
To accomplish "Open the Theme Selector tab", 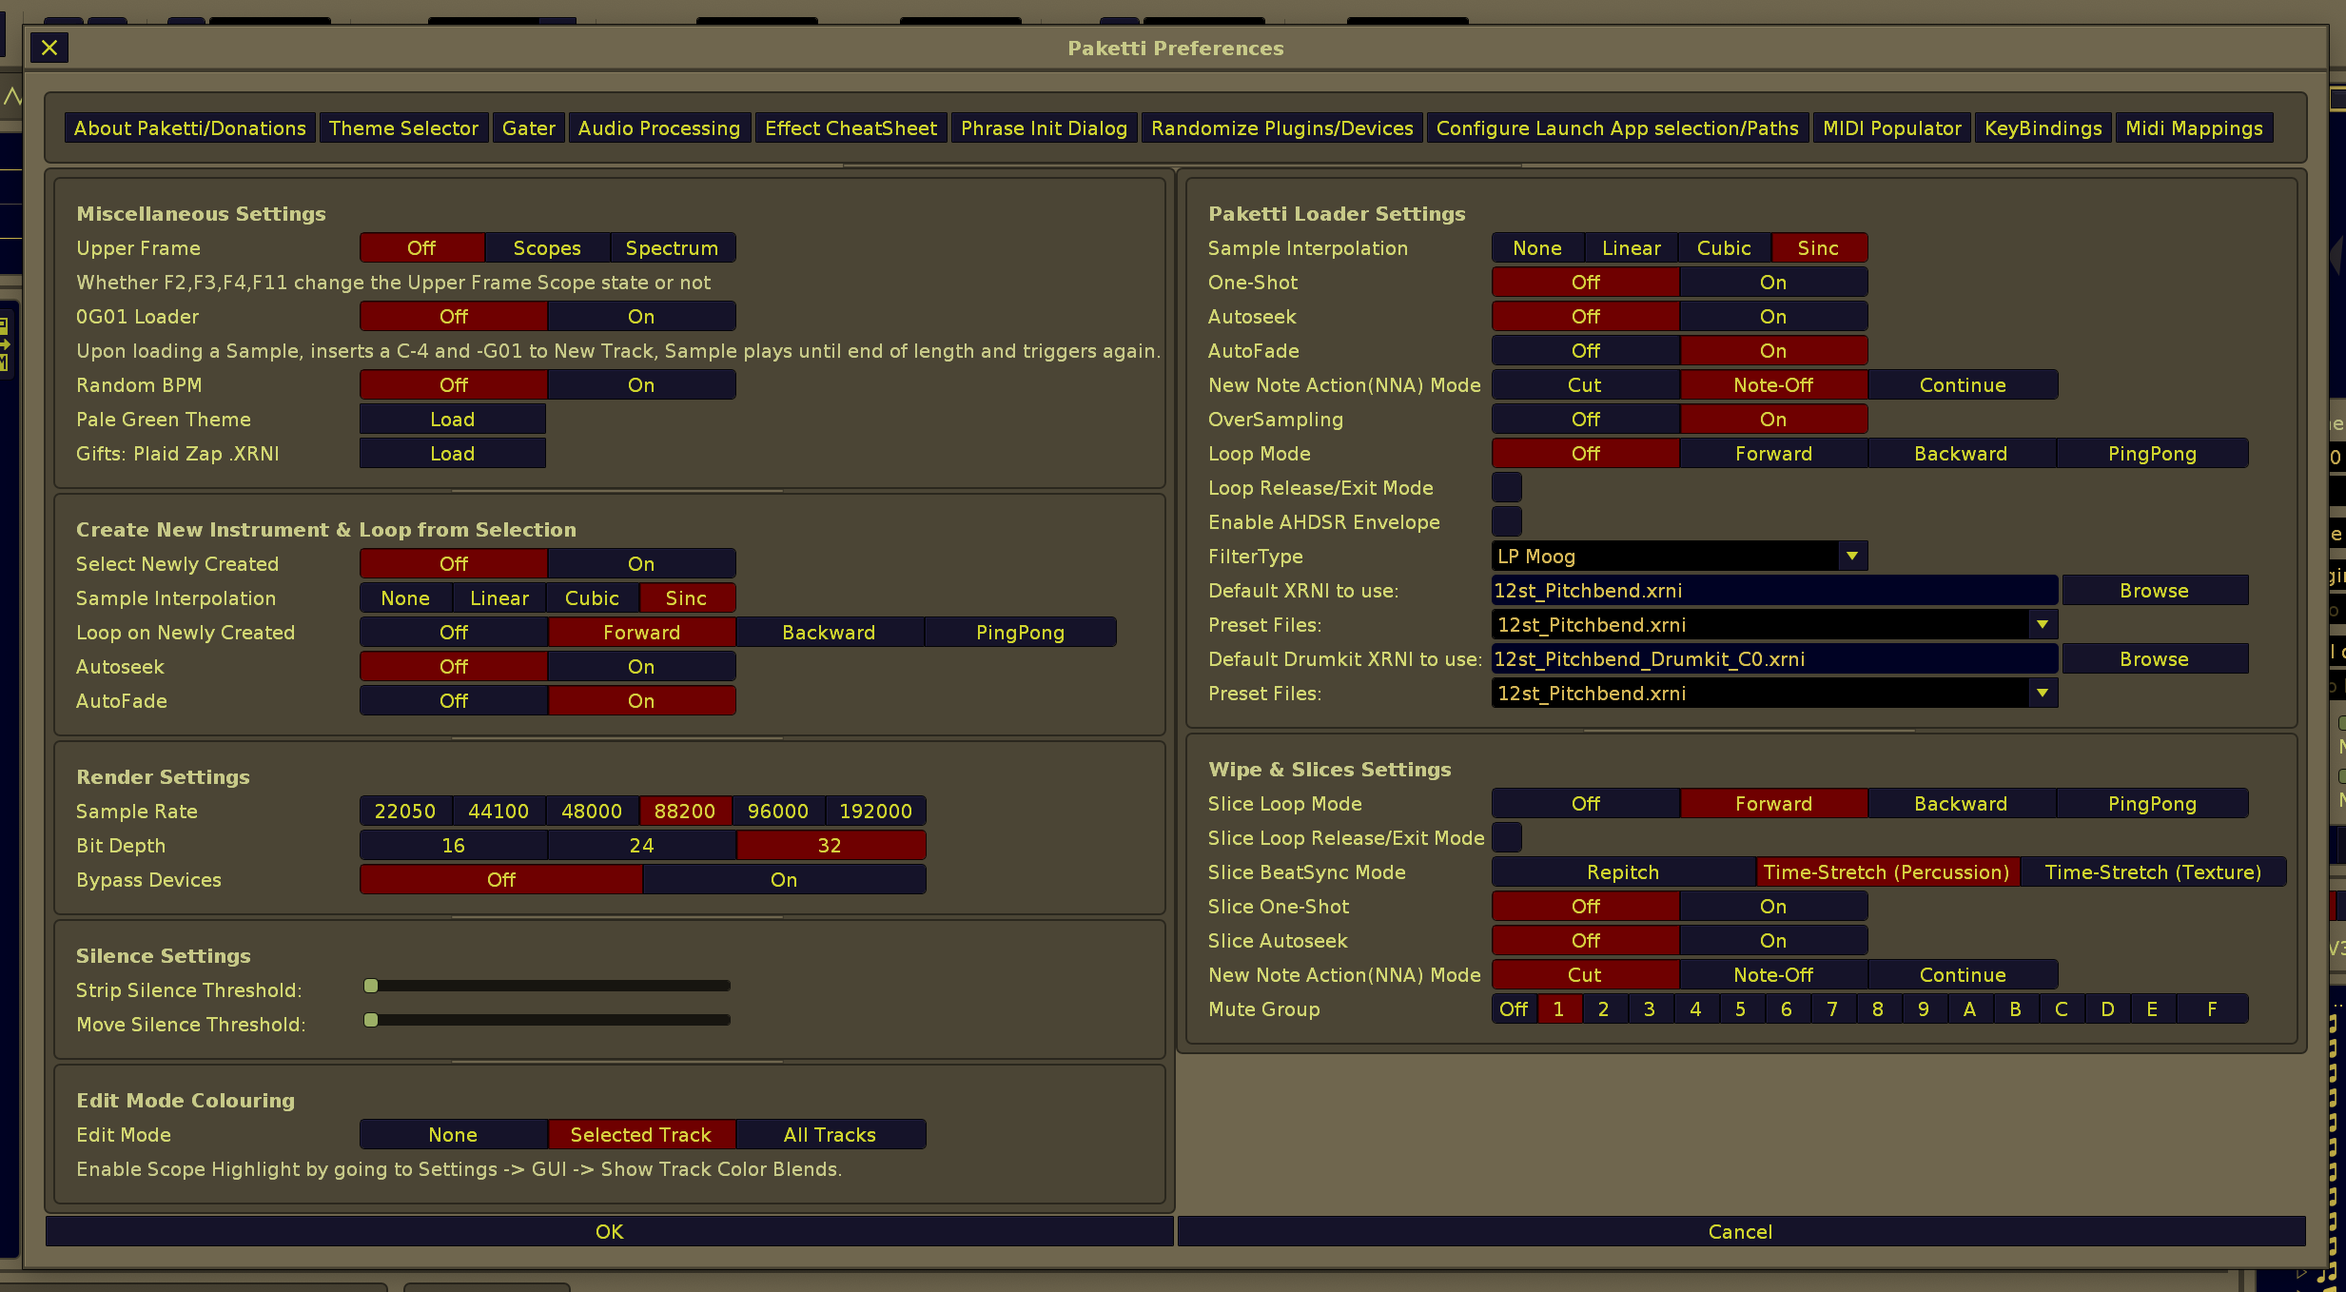I will click(x=403, y=127).
